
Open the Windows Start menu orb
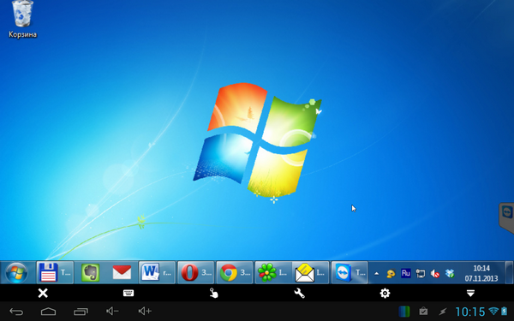(x=16, y=272)
